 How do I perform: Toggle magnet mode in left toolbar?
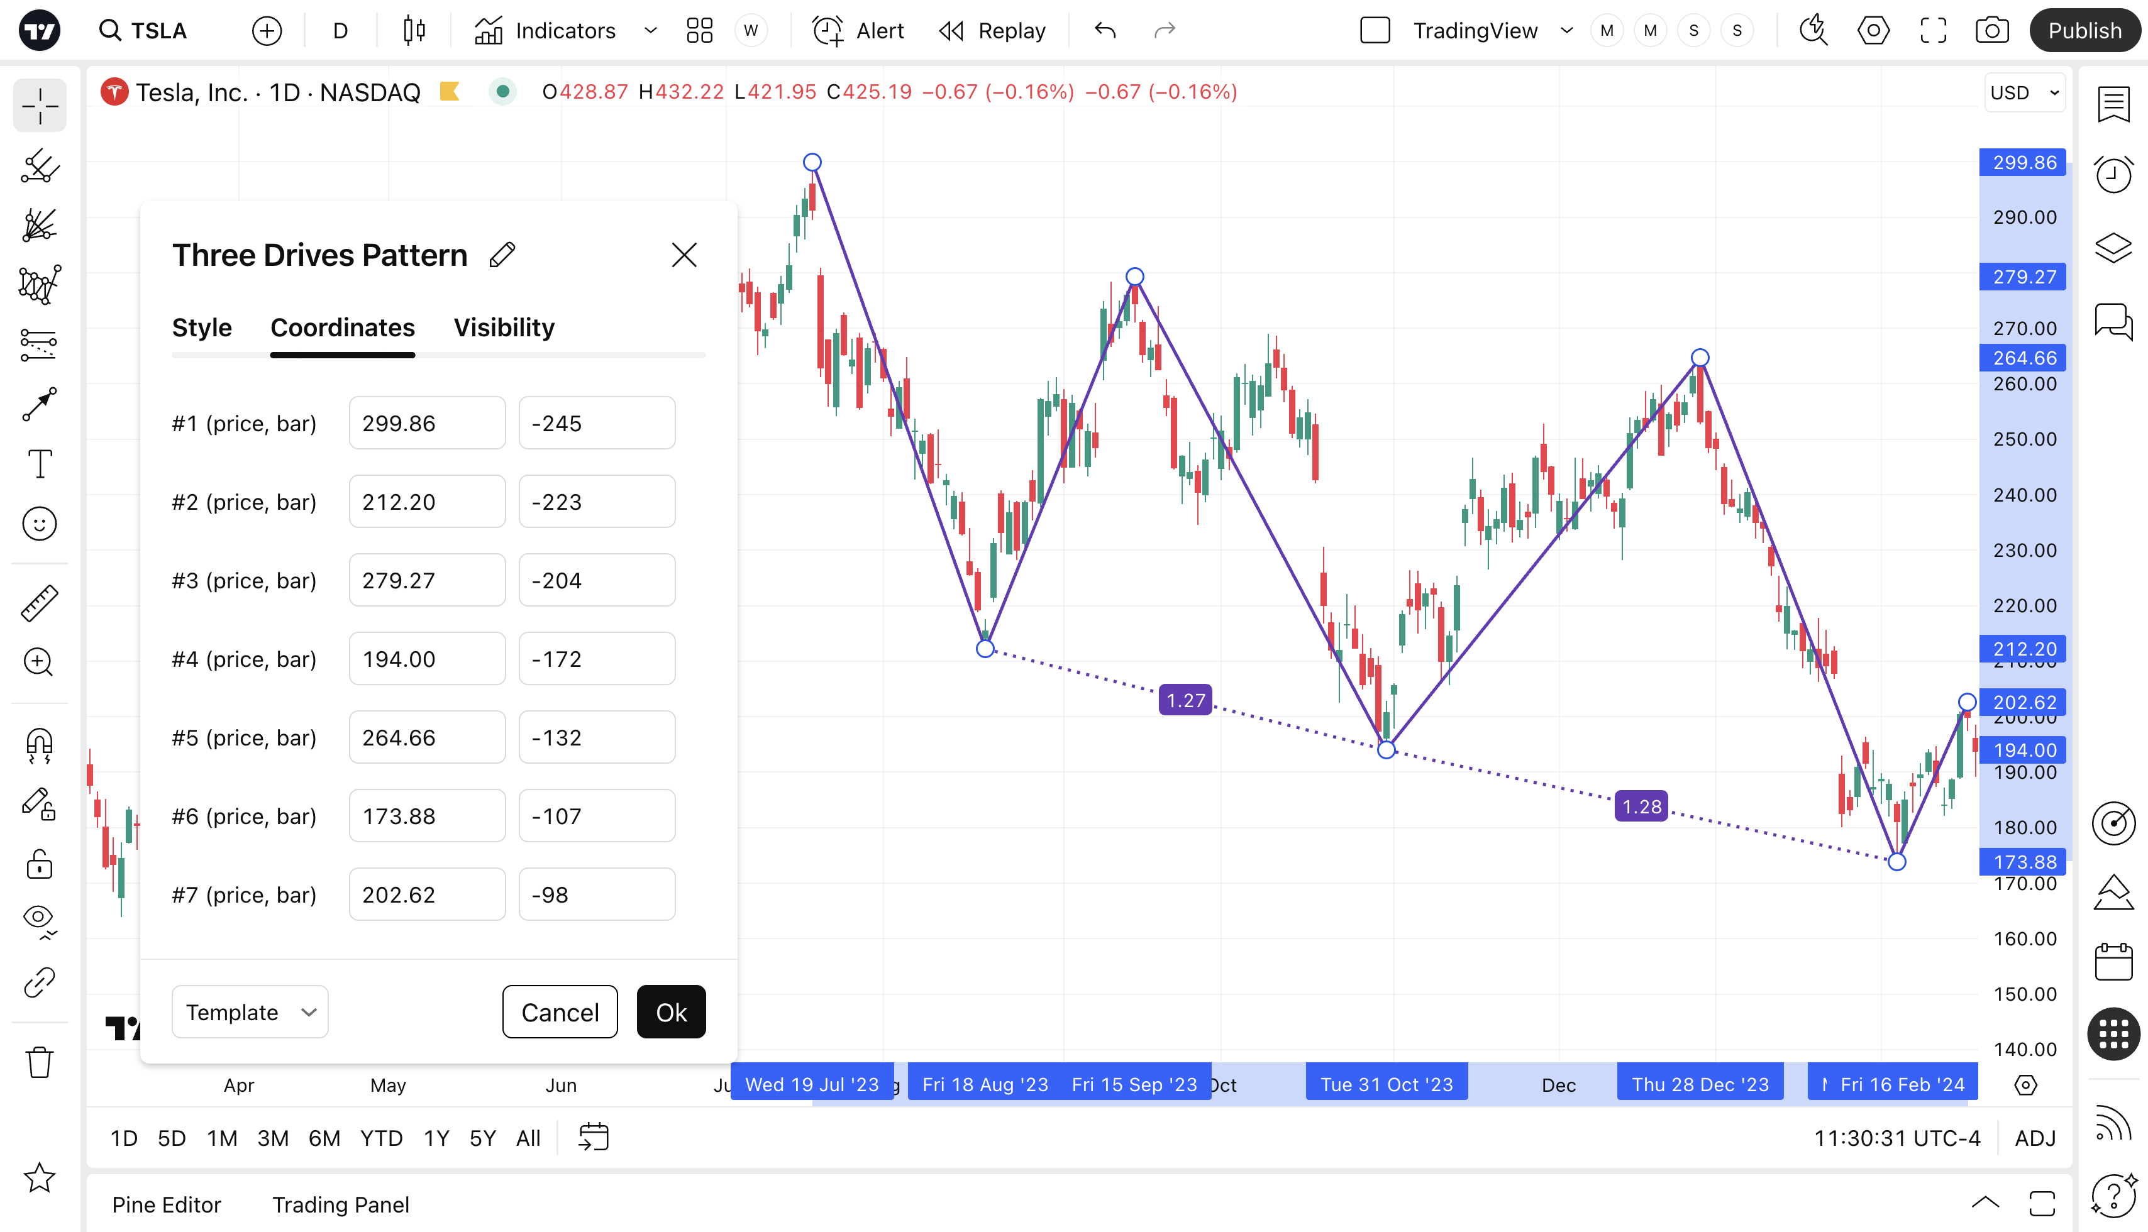[x=39, y=745]
